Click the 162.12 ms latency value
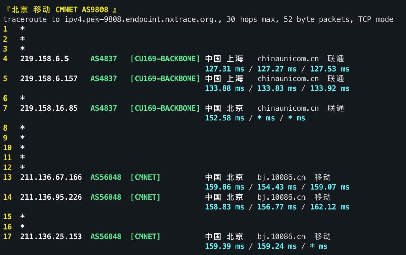 (329, 207)
